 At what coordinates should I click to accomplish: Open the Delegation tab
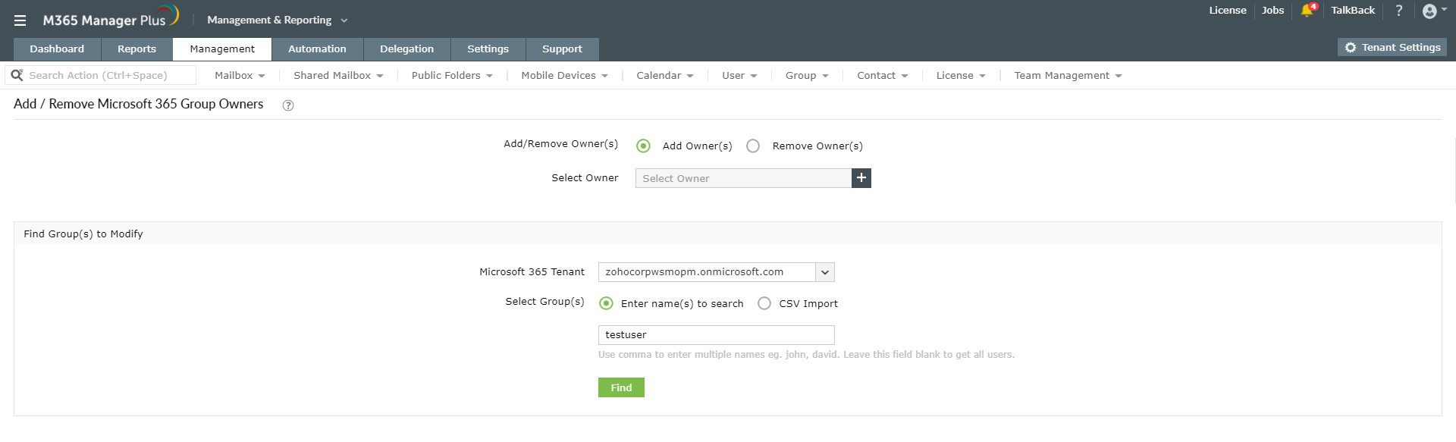(x=406, y=49)
